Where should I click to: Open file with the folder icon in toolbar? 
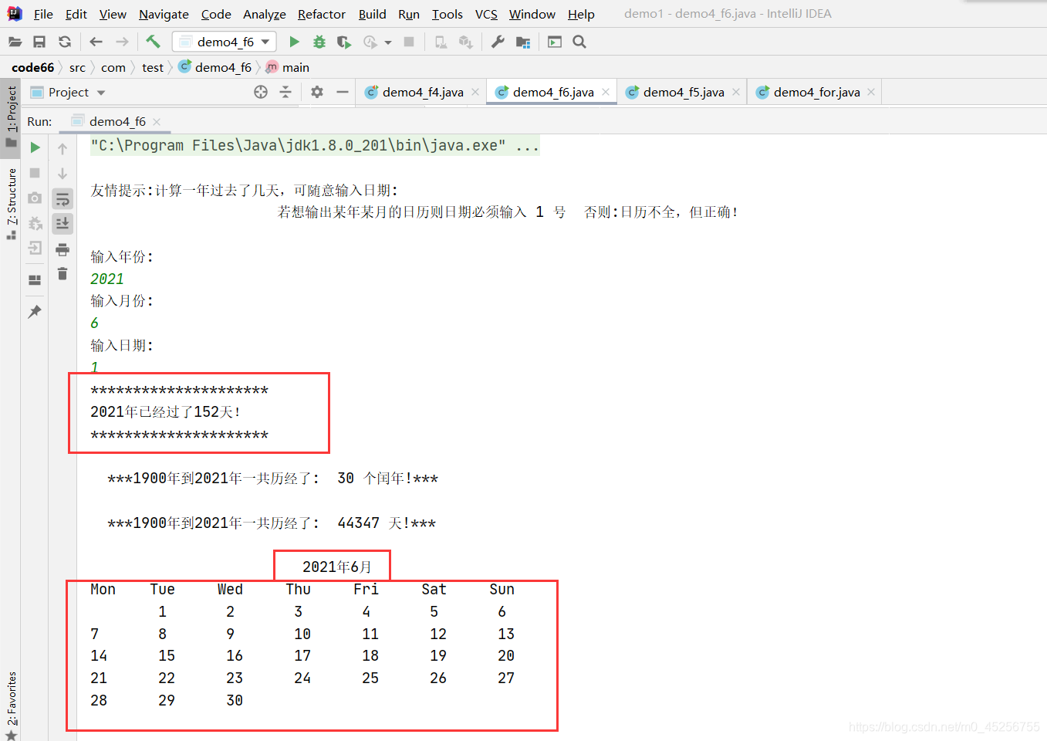(15, 42)
